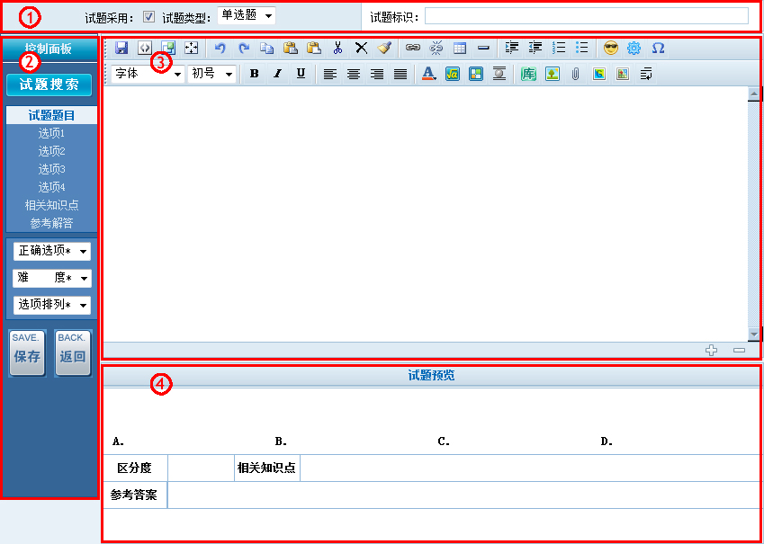Copy selected content with copy icon

pos(267,48)
